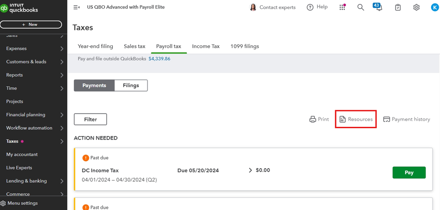Open the clipboard tasks icon

tap(398, 7)
